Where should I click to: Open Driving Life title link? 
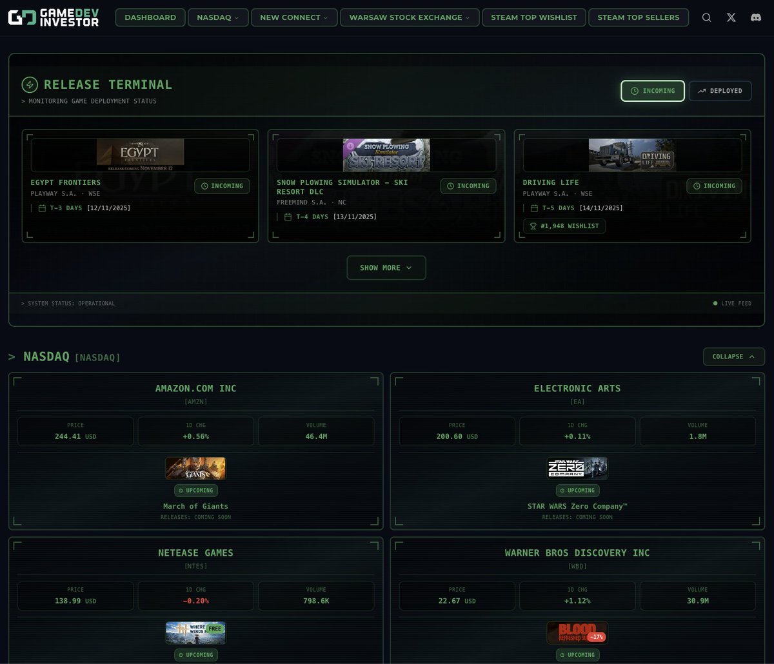[x=551, y=182]
